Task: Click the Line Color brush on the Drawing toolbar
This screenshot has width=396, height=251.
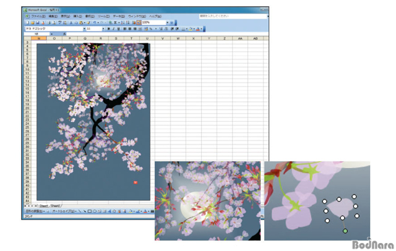Action: (x=138, y=211)
